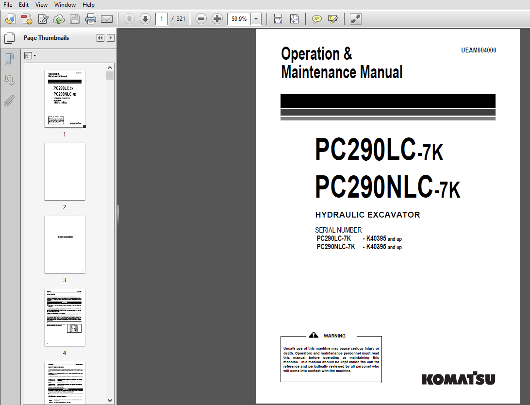Image resolution: width=530 pixels, height=405 pixels.
Task: Select page 5 thumbnail at bottom
Action: pyautogui.click(x=65, y=383)
